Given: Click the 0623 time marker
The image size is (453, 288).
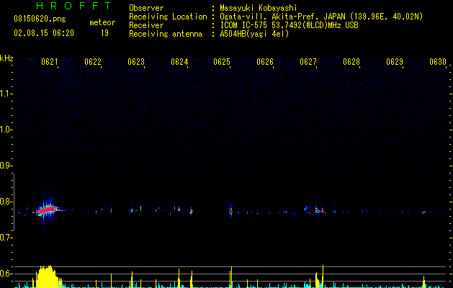Looking at the screenshot, I should 136,62.
